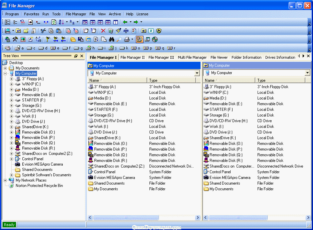Click the recycle bin toolbar icon
The height and width of the screenshot is (230, 313).
click(x=110, y=31)
